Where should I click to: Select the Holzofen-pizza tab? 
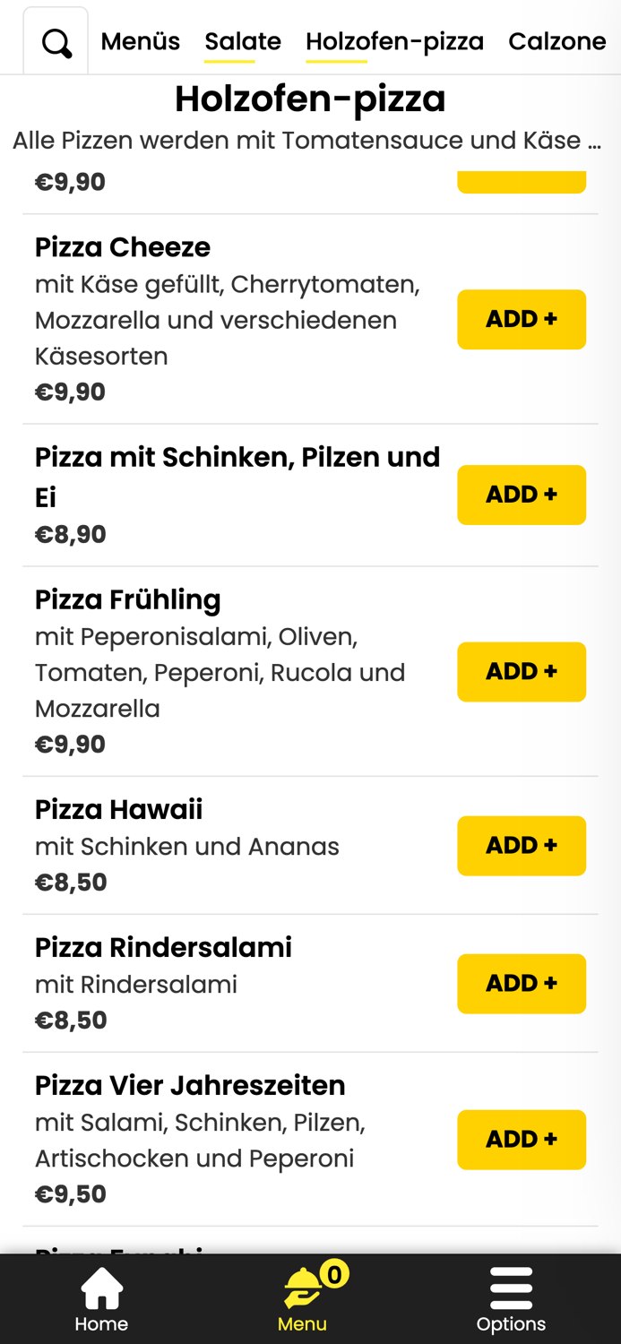click(x=395, y=40)
